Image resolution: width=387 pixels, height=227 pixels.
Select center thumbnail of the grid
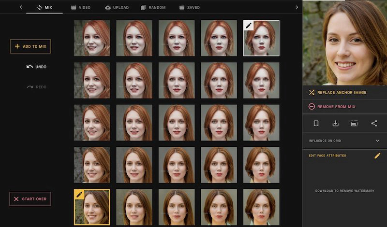click(177, 123)
